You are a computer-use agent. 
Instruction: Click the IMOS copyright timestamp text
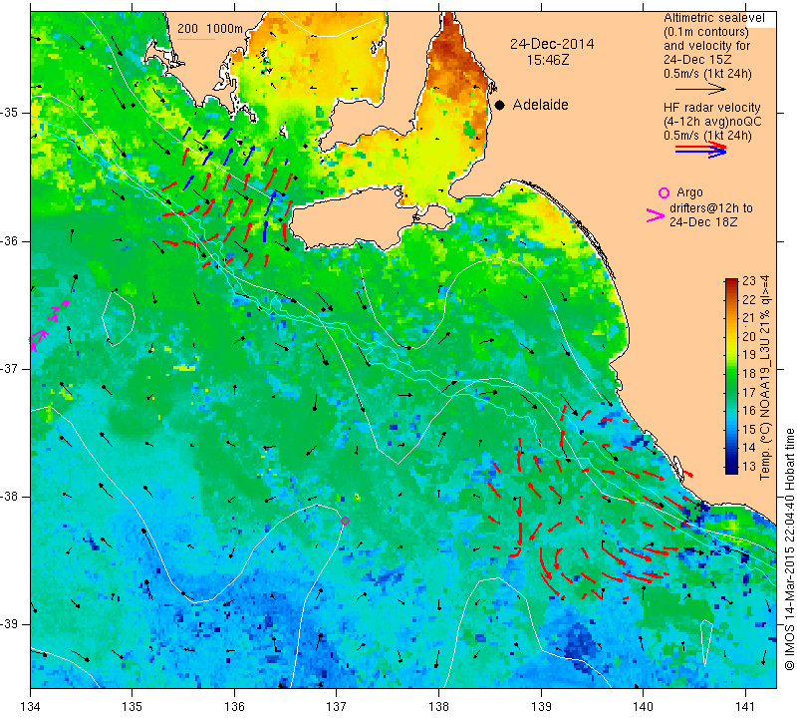(789, 548)
